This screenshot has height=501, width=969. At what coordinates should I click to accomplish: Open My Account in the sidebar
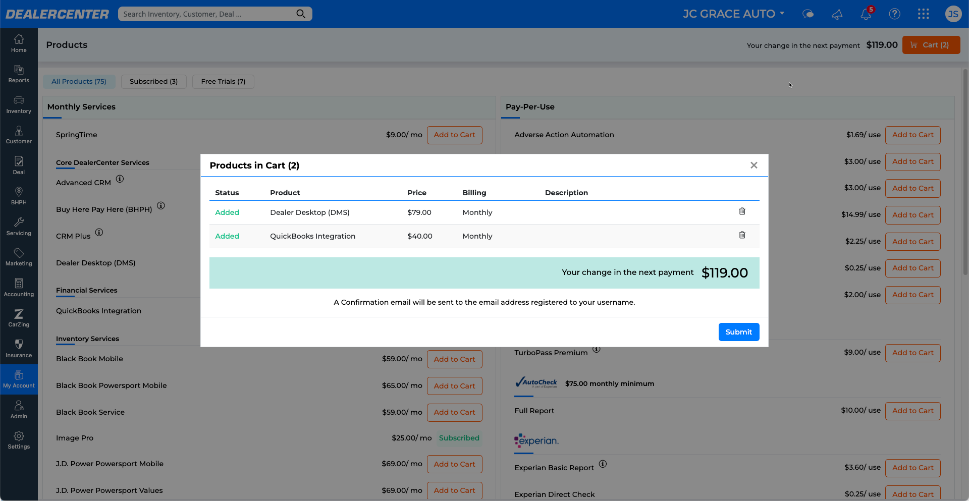click(19, 379)
